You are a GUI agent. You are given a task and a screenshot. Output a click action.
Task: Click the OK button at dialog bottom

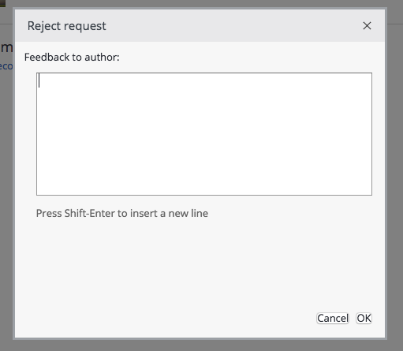(x=364, y=319)
